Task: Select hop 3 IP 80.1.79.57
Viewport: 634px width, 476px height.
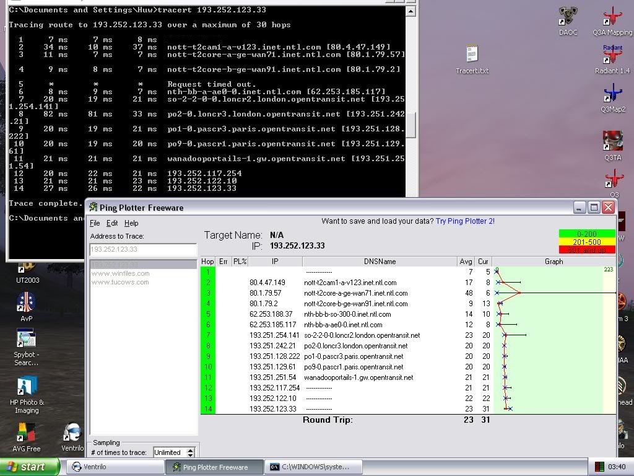Action: (265, 293)
